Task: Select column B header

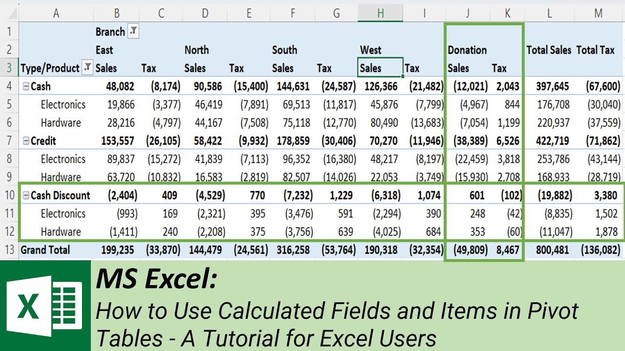Action: (116, 14)
